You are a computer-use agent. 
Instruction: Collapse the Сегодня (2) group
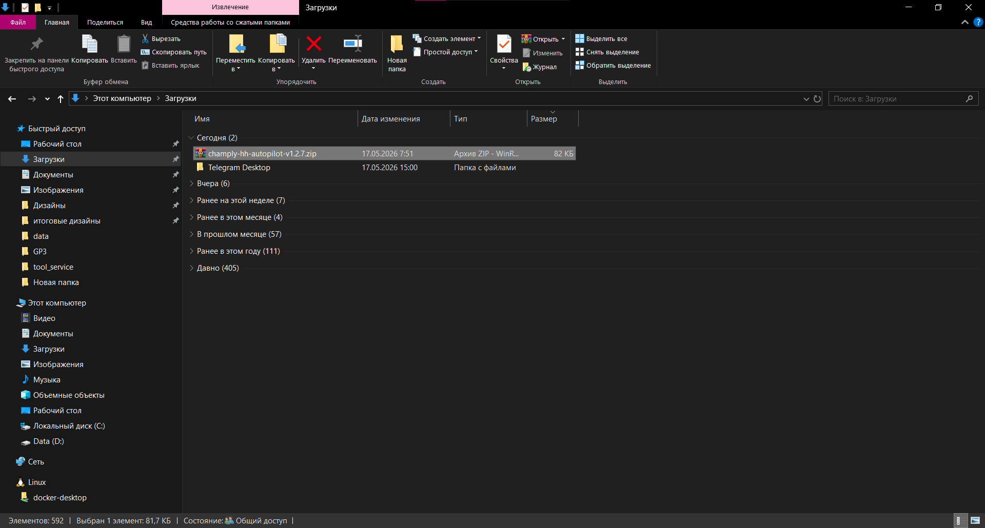point(191,138)
